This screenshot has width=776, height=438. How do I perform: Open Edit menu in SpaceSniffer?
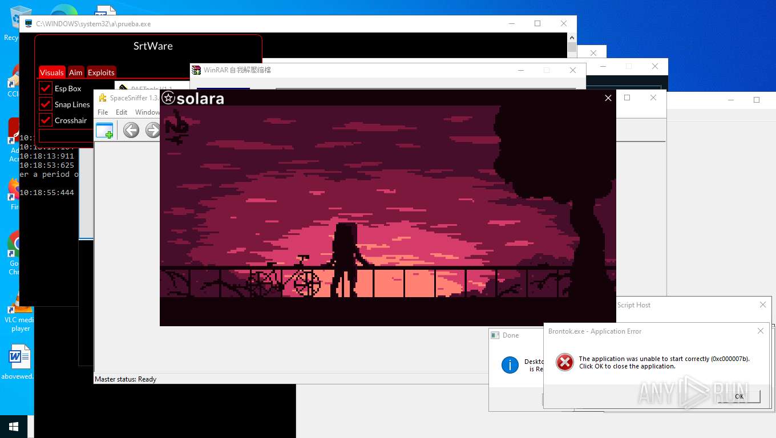click(x=122, y=112)
